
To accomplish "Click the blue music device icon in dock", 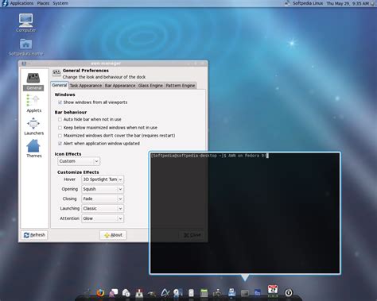I will [231, 292].
